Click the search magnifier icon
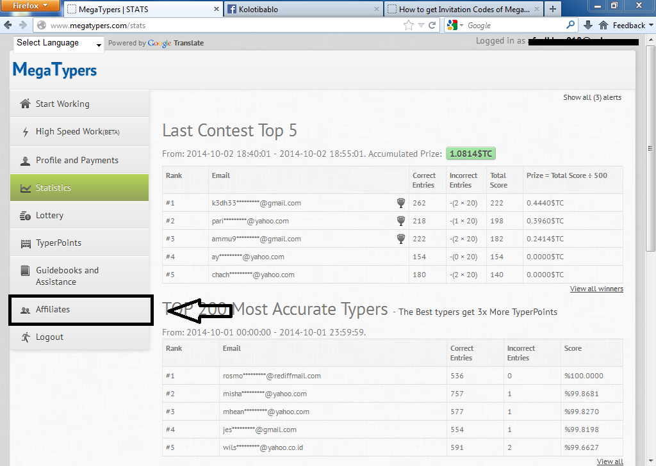 click(570, 25)
